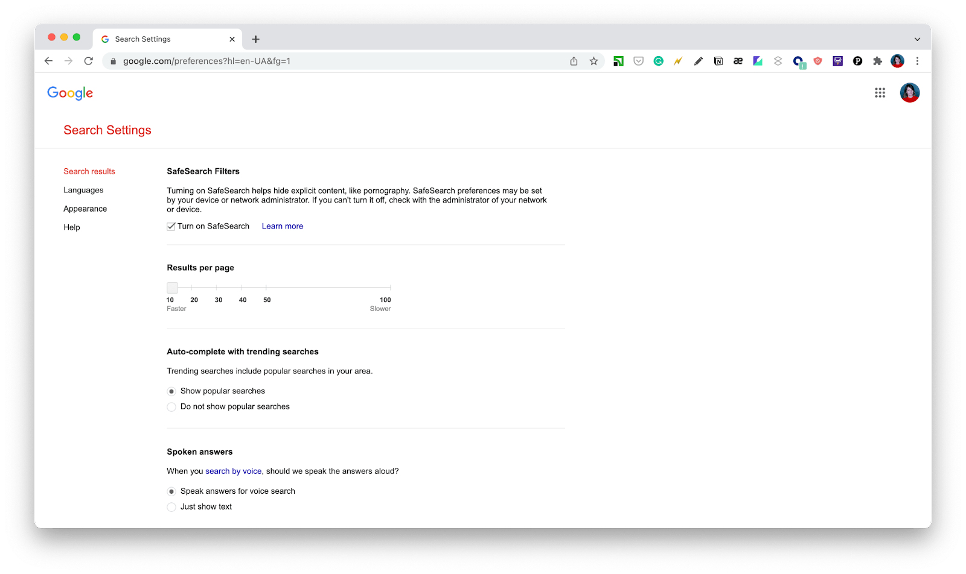Select Do not show popular searches
This screenshot has height=574, width=966.
[x=171, y=406]
